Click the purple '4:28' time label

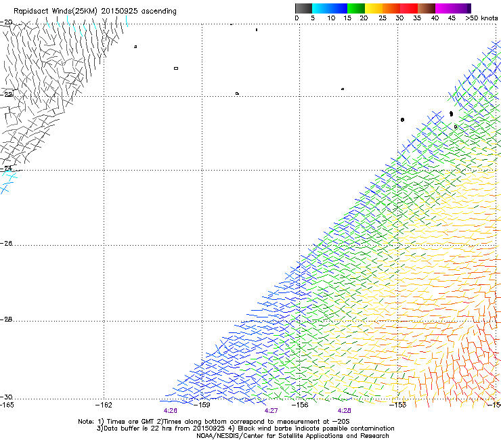344,411
